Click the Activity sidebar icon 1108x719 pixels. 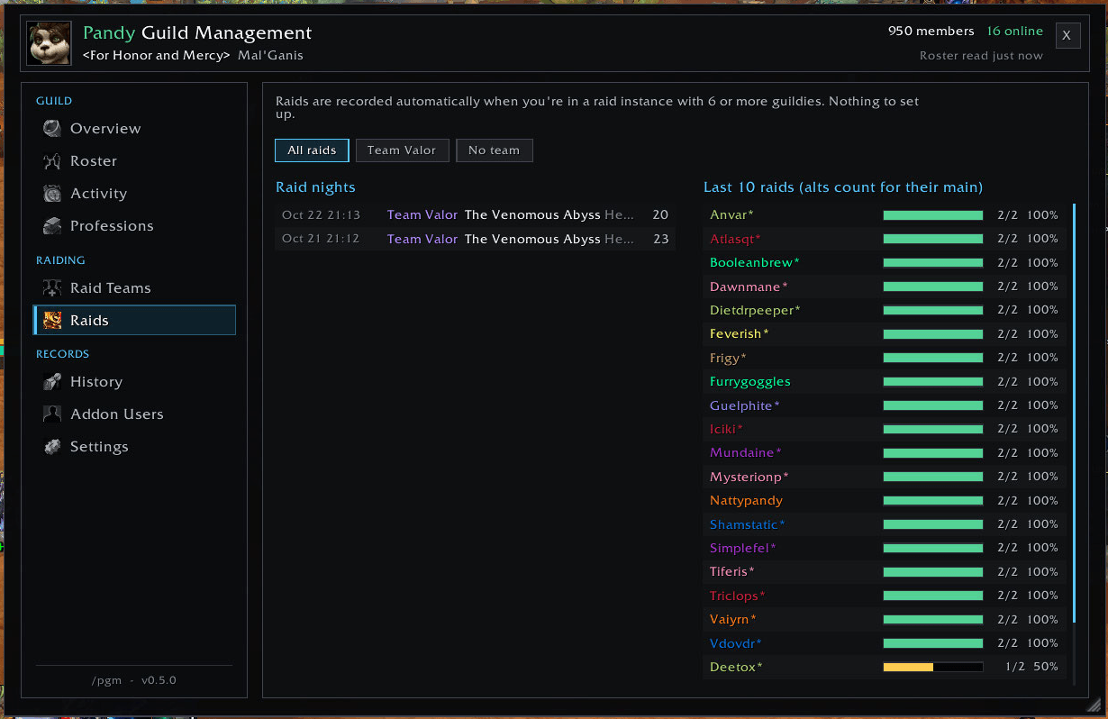53,194
